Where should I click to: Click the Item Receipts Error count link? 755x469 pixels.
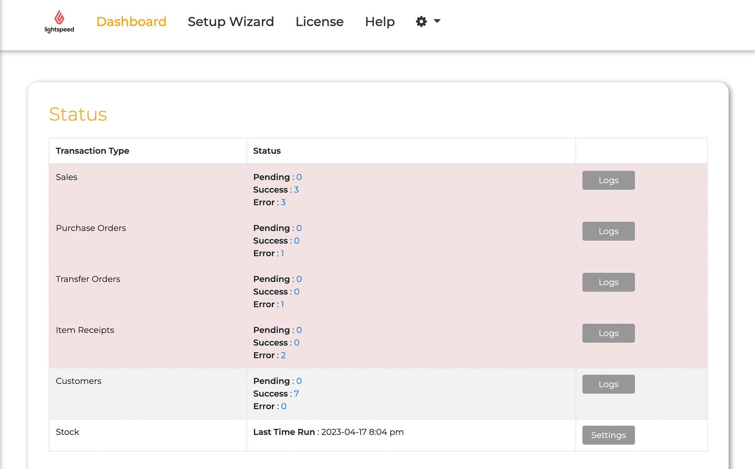click(x=283, y=355)
